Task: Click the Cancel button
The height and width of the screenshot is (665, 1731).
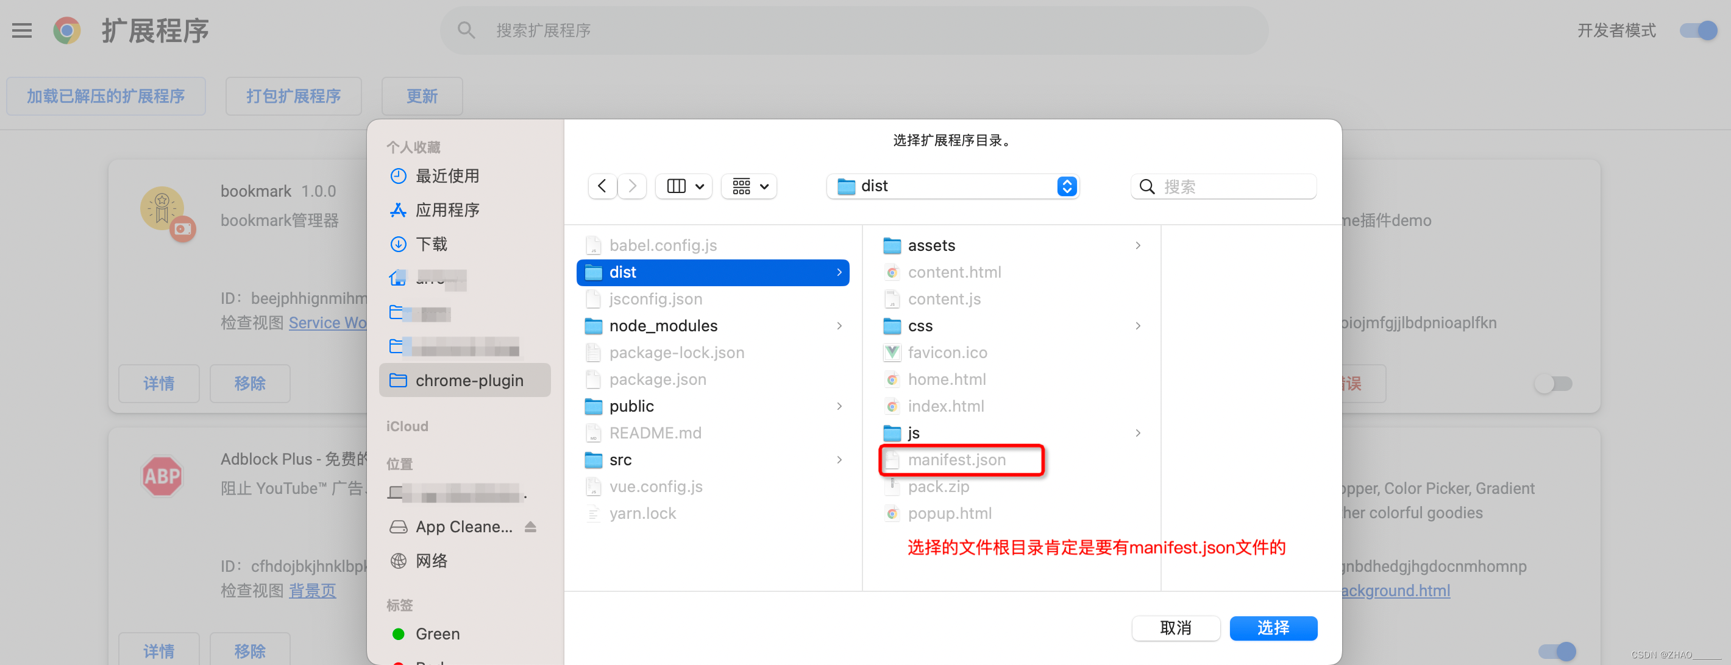Action: (x=1175, y=627)
